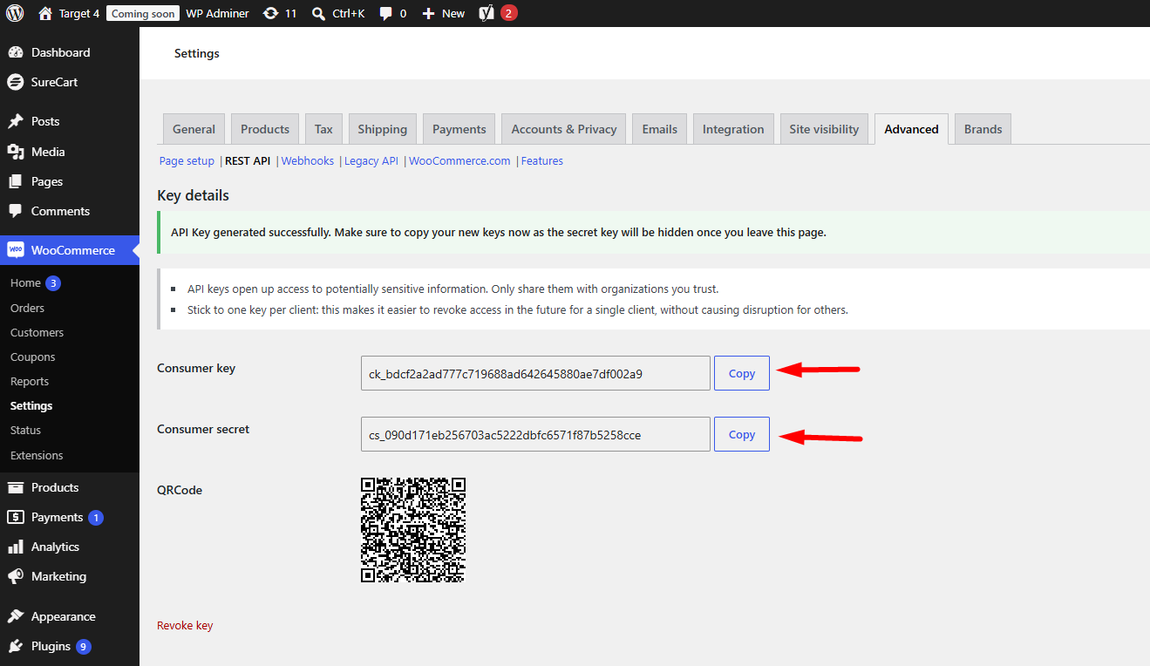Open the Coupons submenu item
The height and width of the screenshot is (666, 1150).
tap(33, 357)
